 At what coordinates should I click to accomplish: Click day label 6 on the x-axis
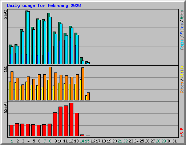click(x=39, y=141)
